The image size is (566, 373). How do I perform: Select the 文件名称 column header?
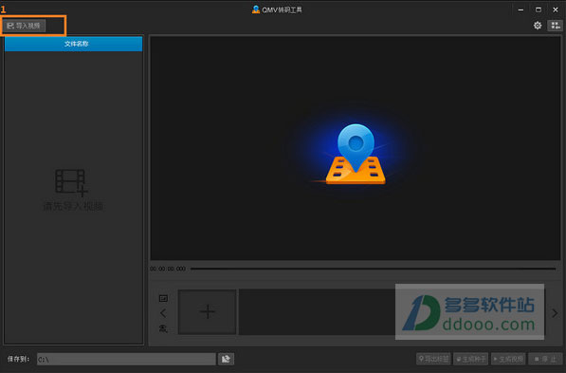tap(74, 44)
